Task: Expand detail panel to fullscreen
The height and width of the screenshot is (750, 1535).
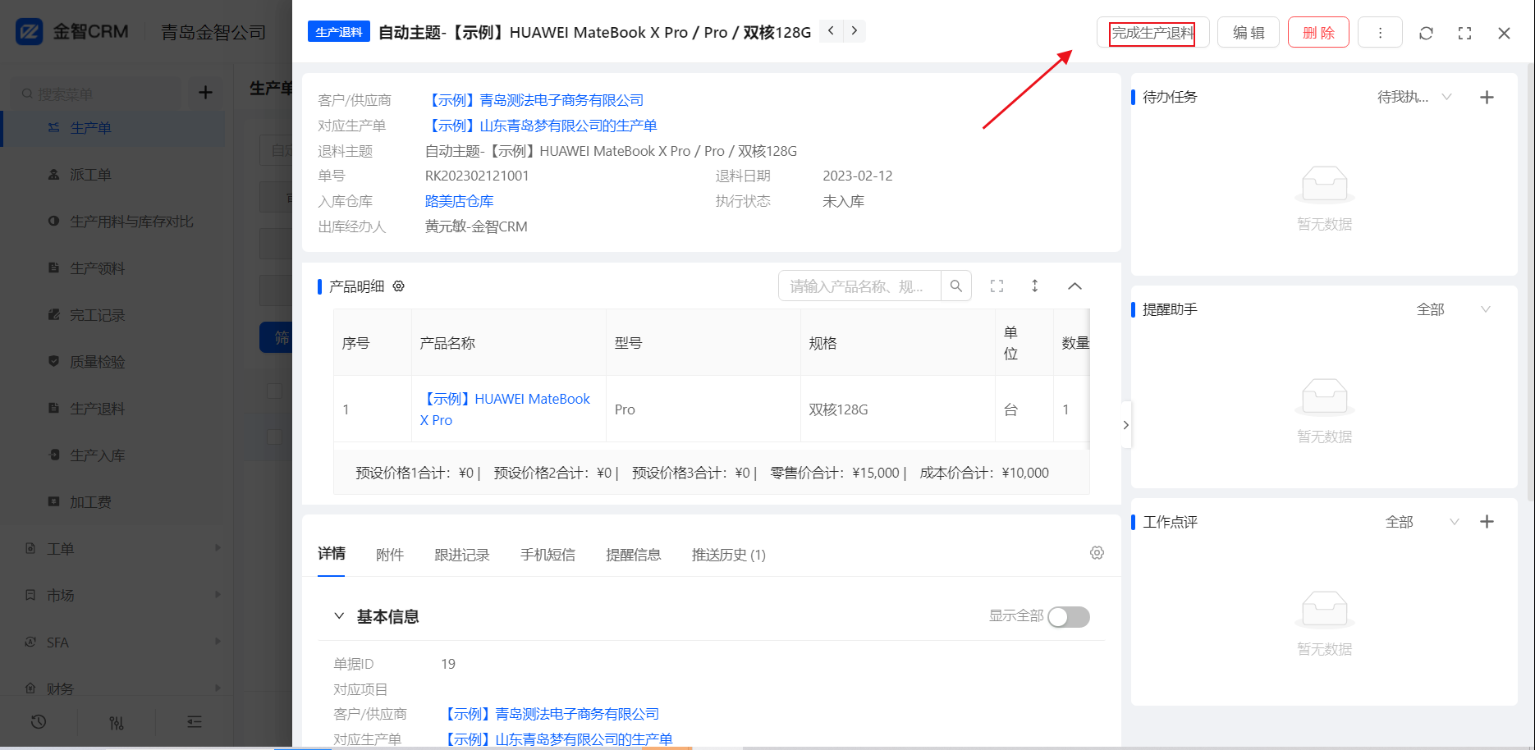Action: click(1464, 33)
